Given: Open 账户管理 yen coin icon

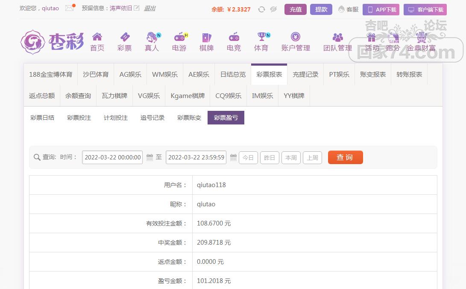Looking at the screenshot, I should click(x=296, y=37).
